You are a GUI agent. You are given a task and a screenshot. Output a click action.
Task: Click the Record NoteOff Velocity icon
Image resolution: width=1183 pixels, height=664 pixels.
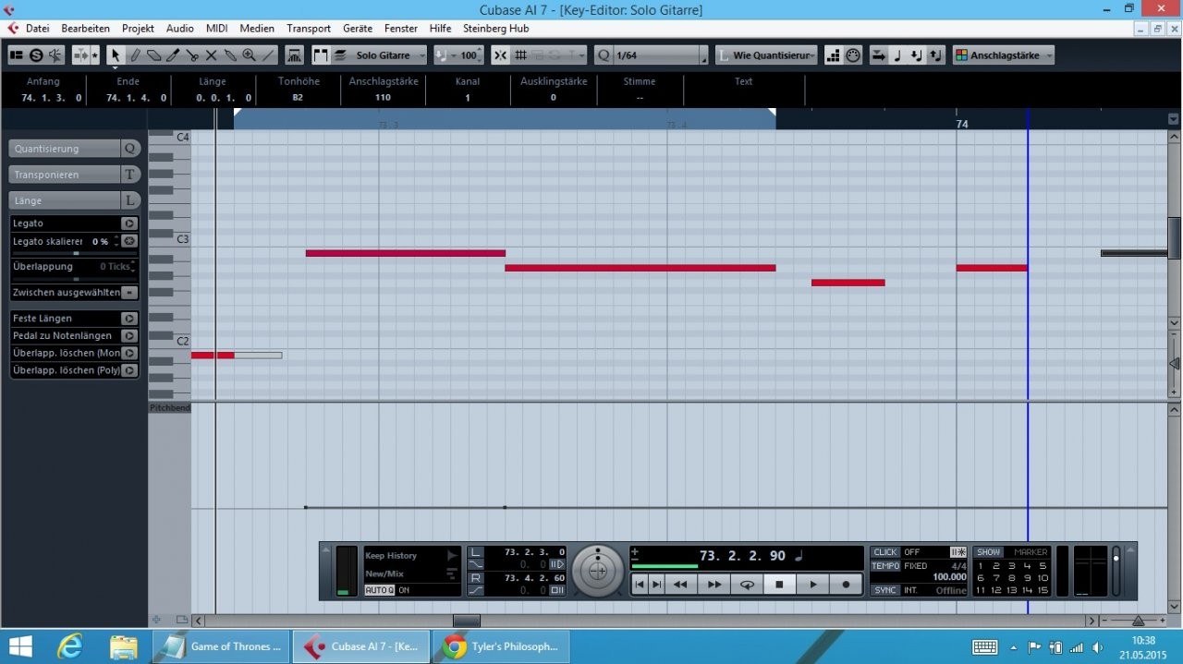click(x=936, y=55)
